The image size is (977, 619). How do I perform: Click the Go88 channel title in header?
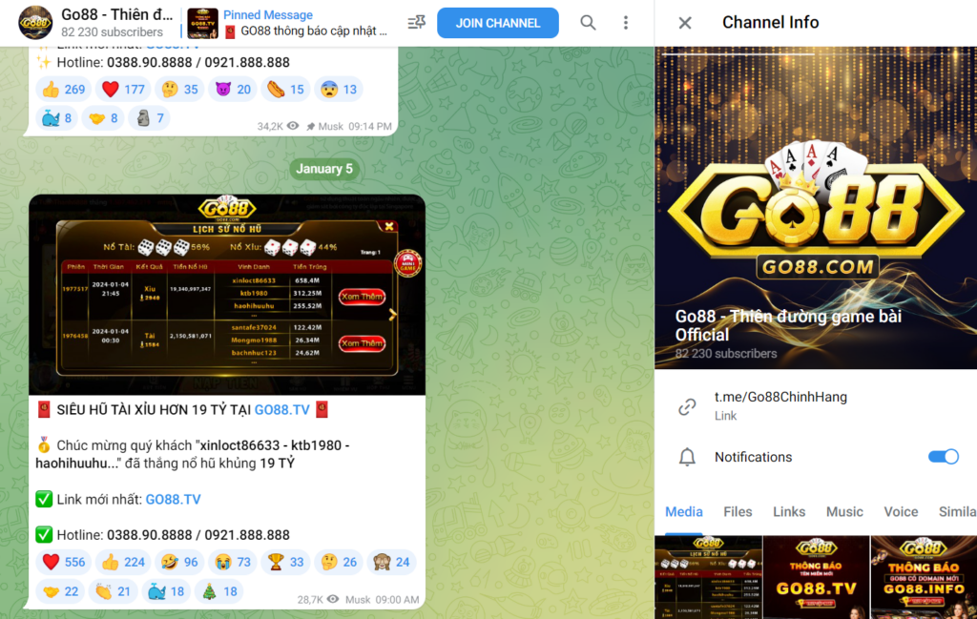[117, 14]
